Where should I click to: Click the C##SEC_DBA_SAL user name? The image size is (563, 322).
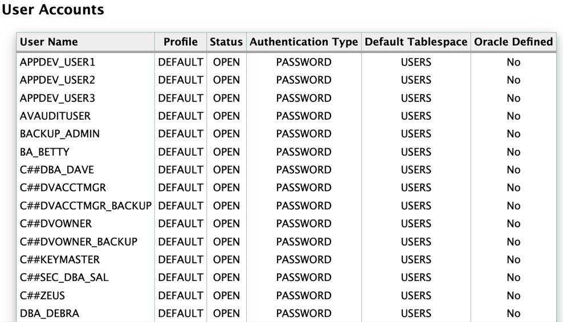[x=64, y=278]
